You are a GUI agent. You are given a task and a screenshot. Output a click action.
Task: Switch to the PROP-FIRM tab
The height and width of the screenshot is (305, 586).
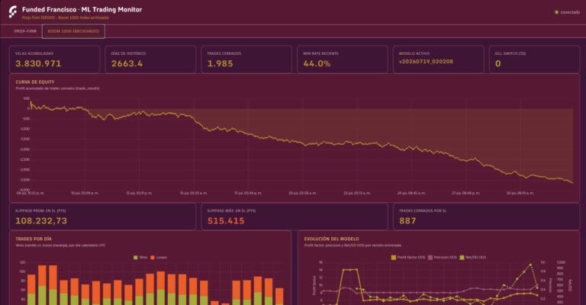click(x=25, y=31)
